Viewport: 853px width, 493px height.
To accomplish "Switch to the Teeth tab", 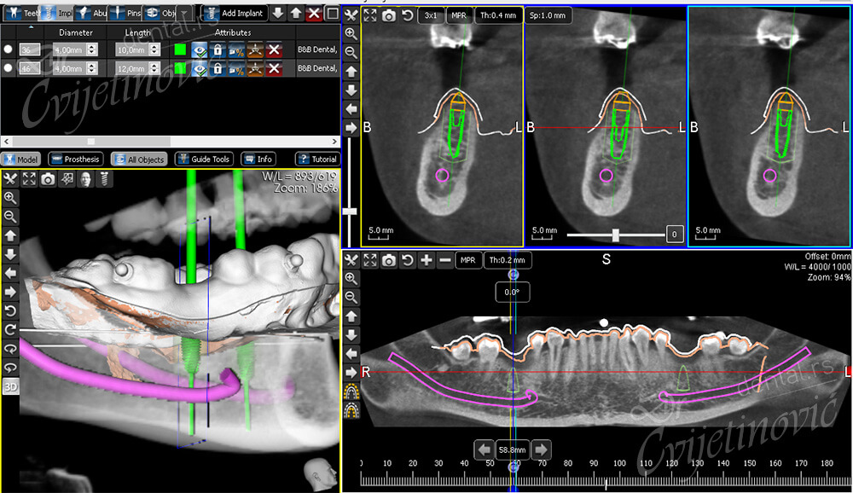I will 20,14.
